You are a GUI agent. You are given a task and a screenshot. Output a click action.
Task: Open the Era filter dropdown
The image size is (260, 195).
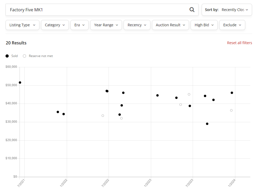click(79, 25)
